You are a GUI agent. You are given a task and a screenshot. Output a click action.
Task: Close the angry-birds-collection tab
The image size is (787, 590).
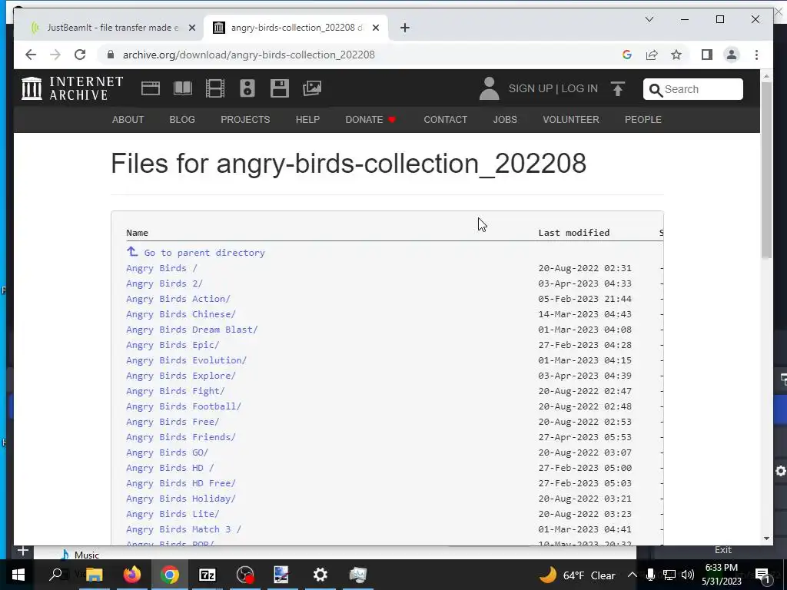point(375,28)
